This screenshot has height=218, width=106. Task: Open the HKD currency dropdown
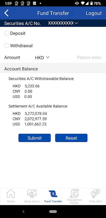click(42, 57)
